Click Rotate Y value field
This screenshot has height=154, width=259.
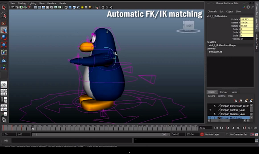point(247,23)
